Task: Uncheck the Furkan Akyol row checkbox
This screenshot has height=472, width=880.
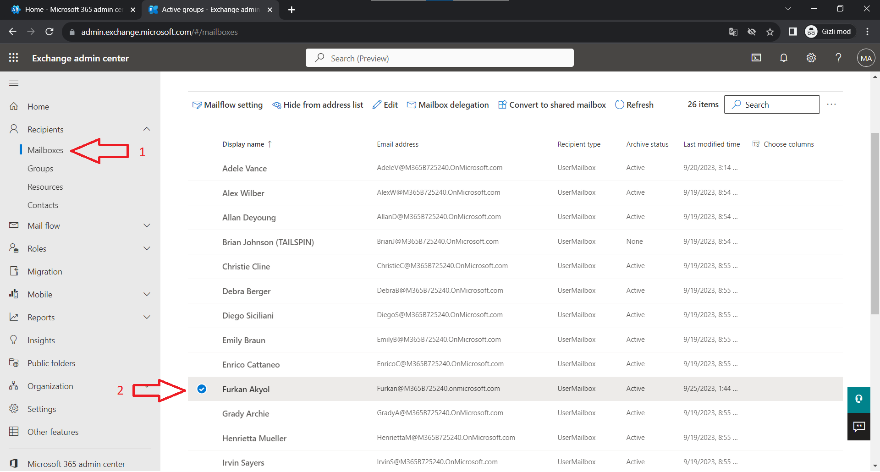Action: pos(202,389)
